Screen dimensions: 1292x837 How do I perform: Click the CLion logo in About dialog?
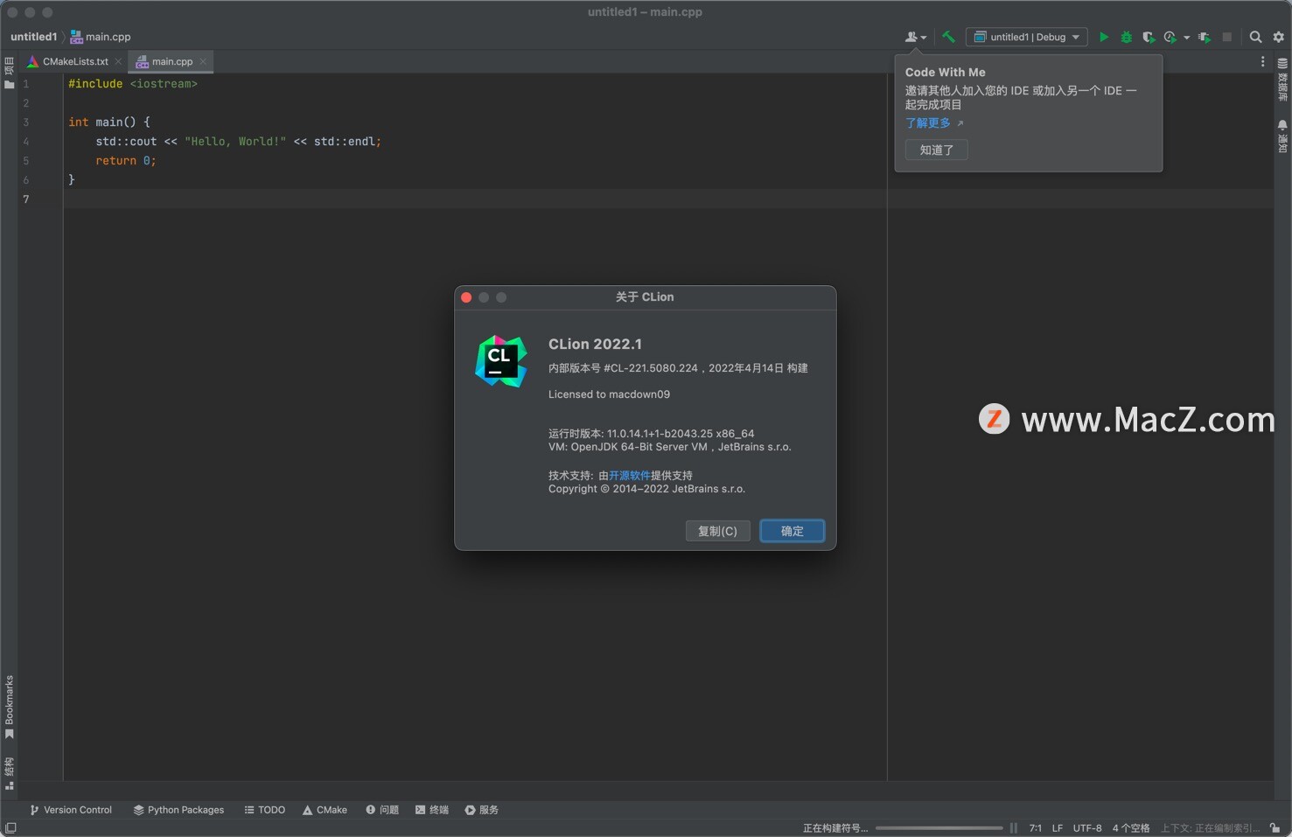pos(501,361)
